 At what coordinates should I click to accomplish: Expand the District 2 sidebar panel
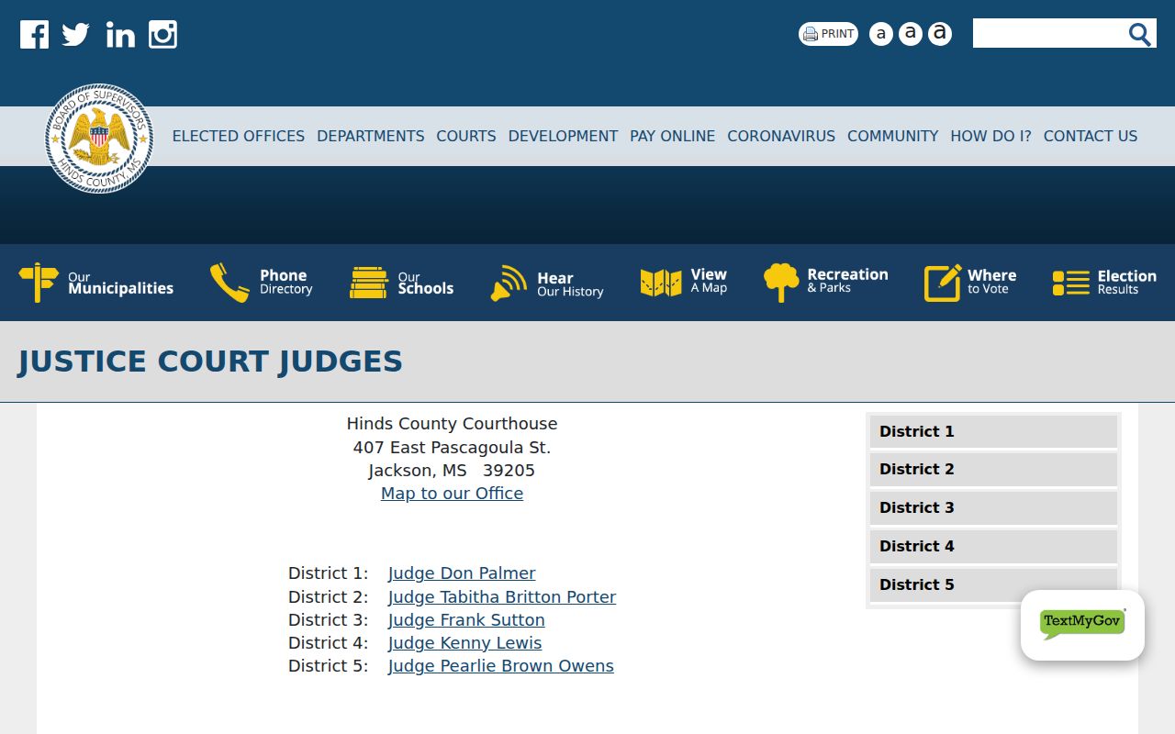click(x=993, y=469)
